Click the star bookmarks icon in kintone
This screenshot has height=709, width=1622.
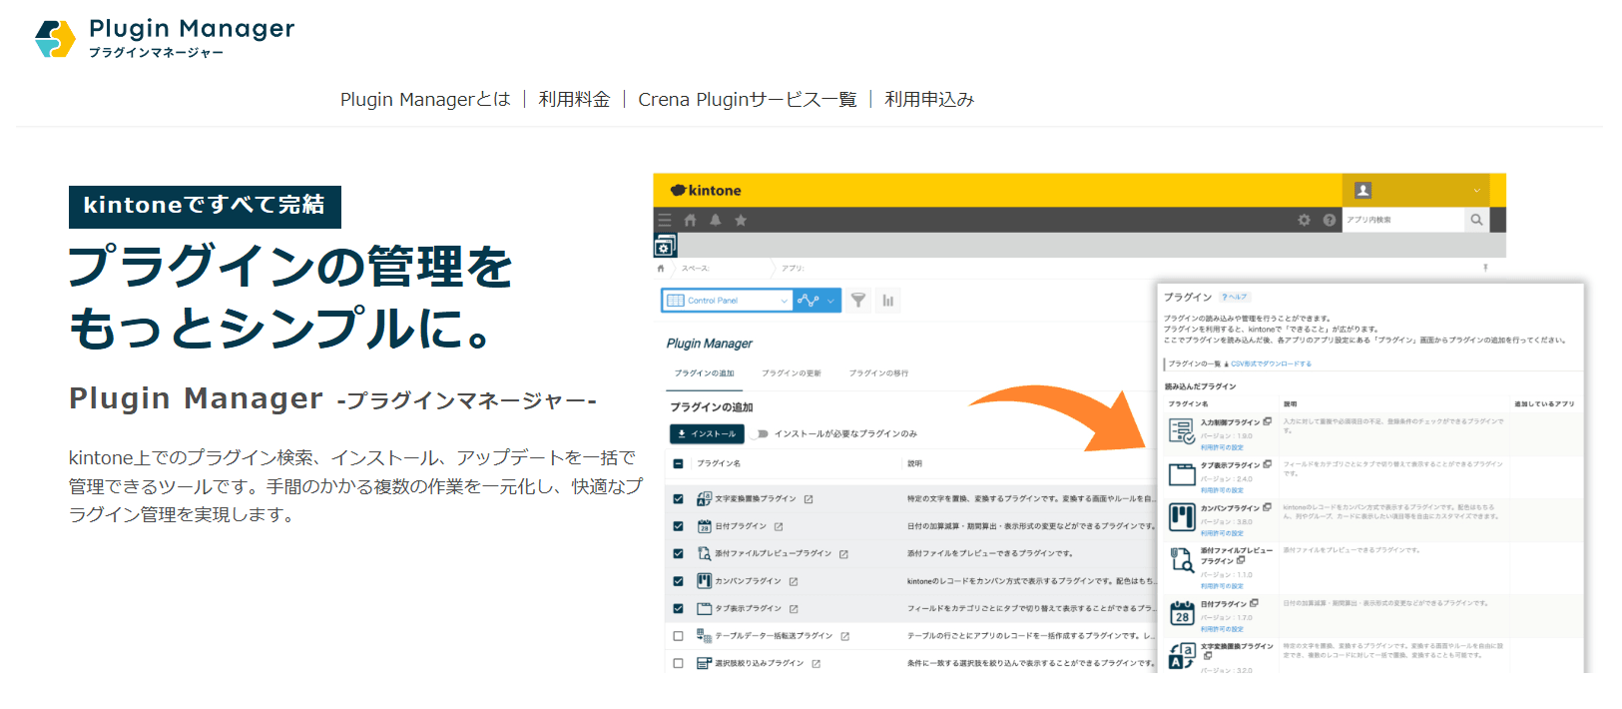(741, 220)
